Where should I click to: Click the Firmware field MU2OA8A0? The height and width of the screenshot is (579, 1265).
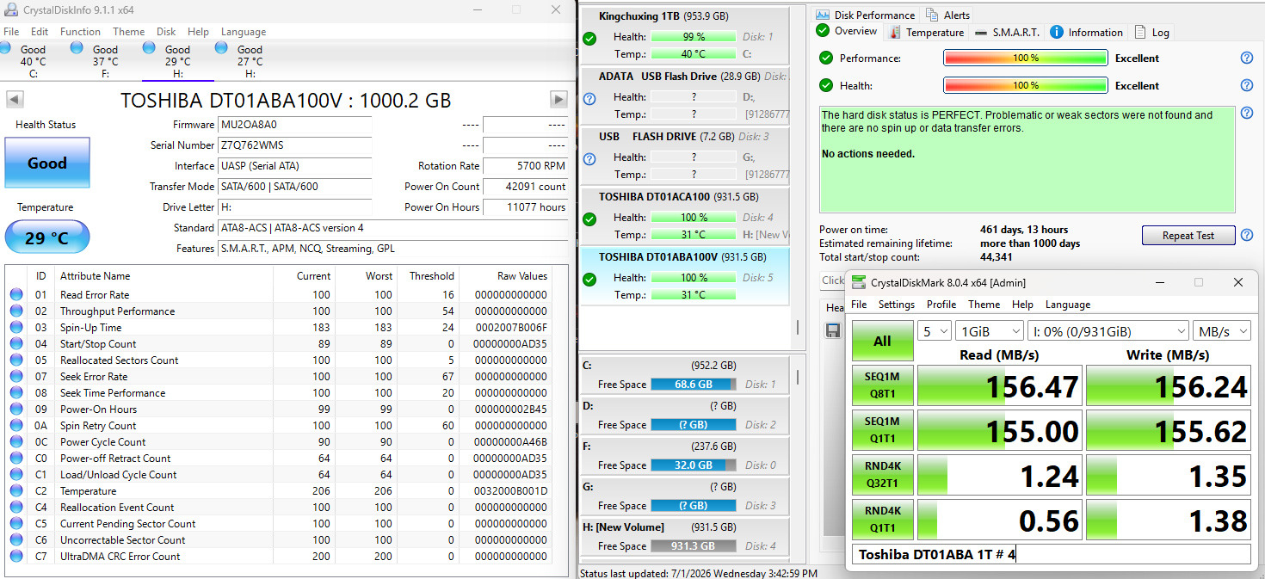(294, 125)
